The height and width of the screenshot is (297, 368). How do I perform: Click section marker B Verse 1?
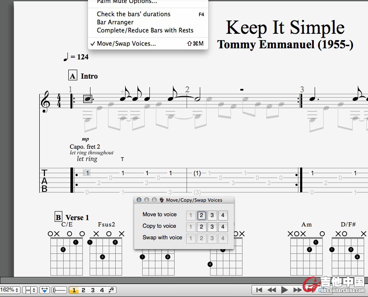(72, 217)
